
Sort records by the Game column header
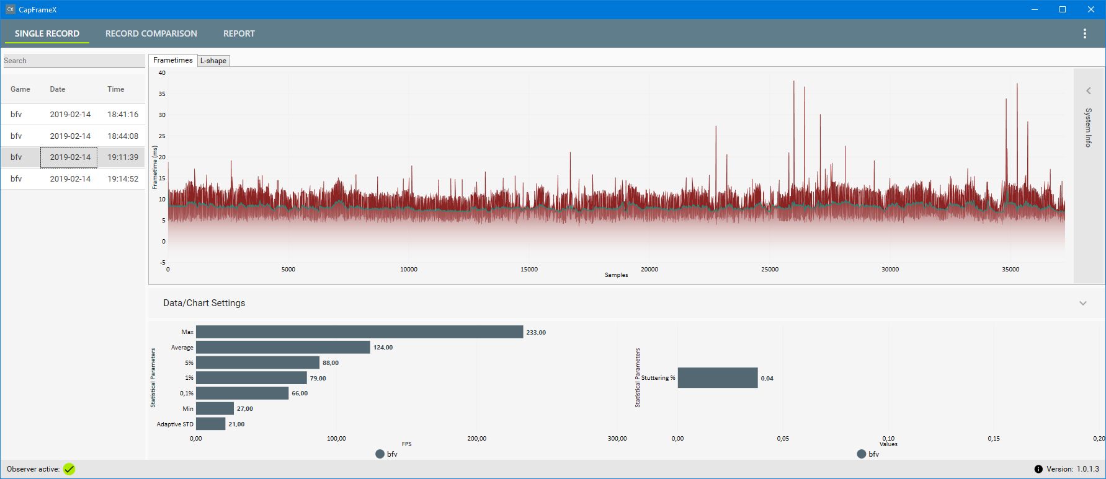[x=20, y=89]
